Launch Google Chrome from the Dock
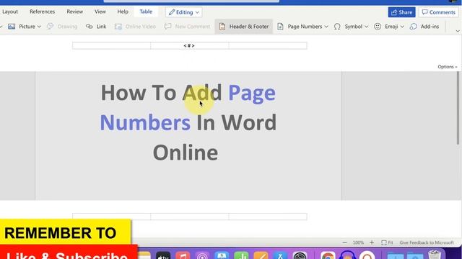This screenshot has height=259, width=462. [x=328, y=256]
